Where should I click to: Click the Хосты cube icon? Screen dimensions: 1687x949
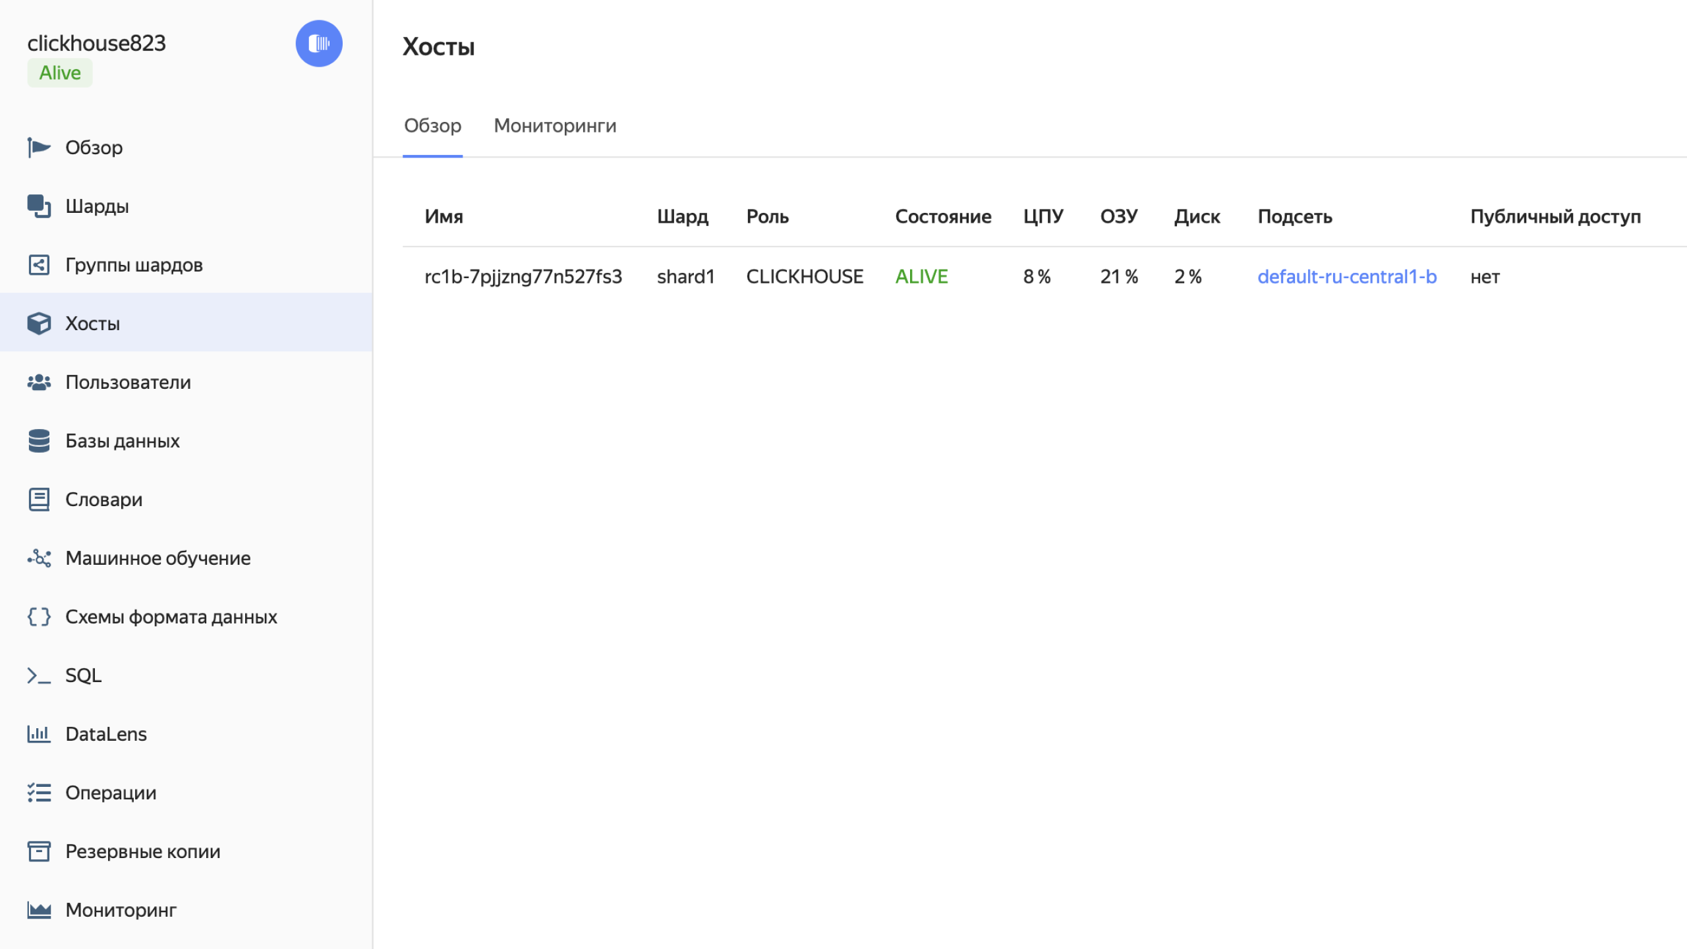(39, 324)
